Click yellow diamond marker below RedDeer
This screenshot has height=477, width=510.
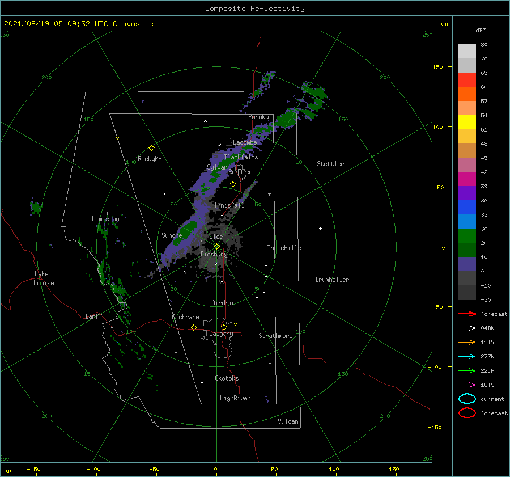click(233, 184)
